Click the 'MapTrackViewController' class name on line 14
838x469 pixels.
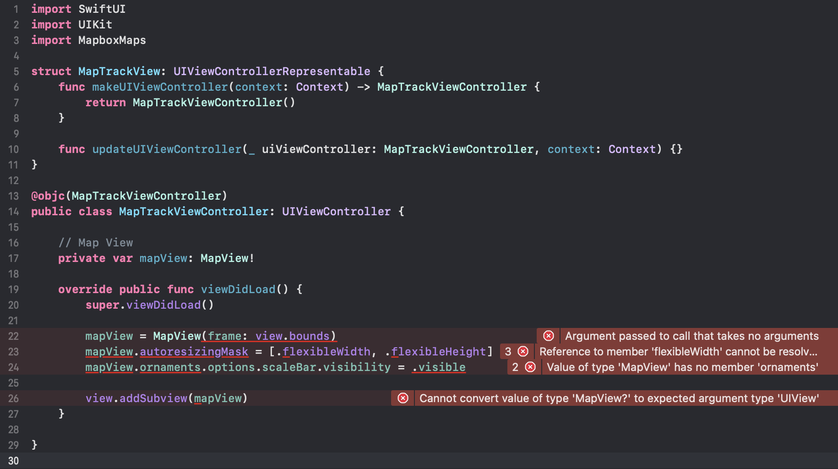193,211
